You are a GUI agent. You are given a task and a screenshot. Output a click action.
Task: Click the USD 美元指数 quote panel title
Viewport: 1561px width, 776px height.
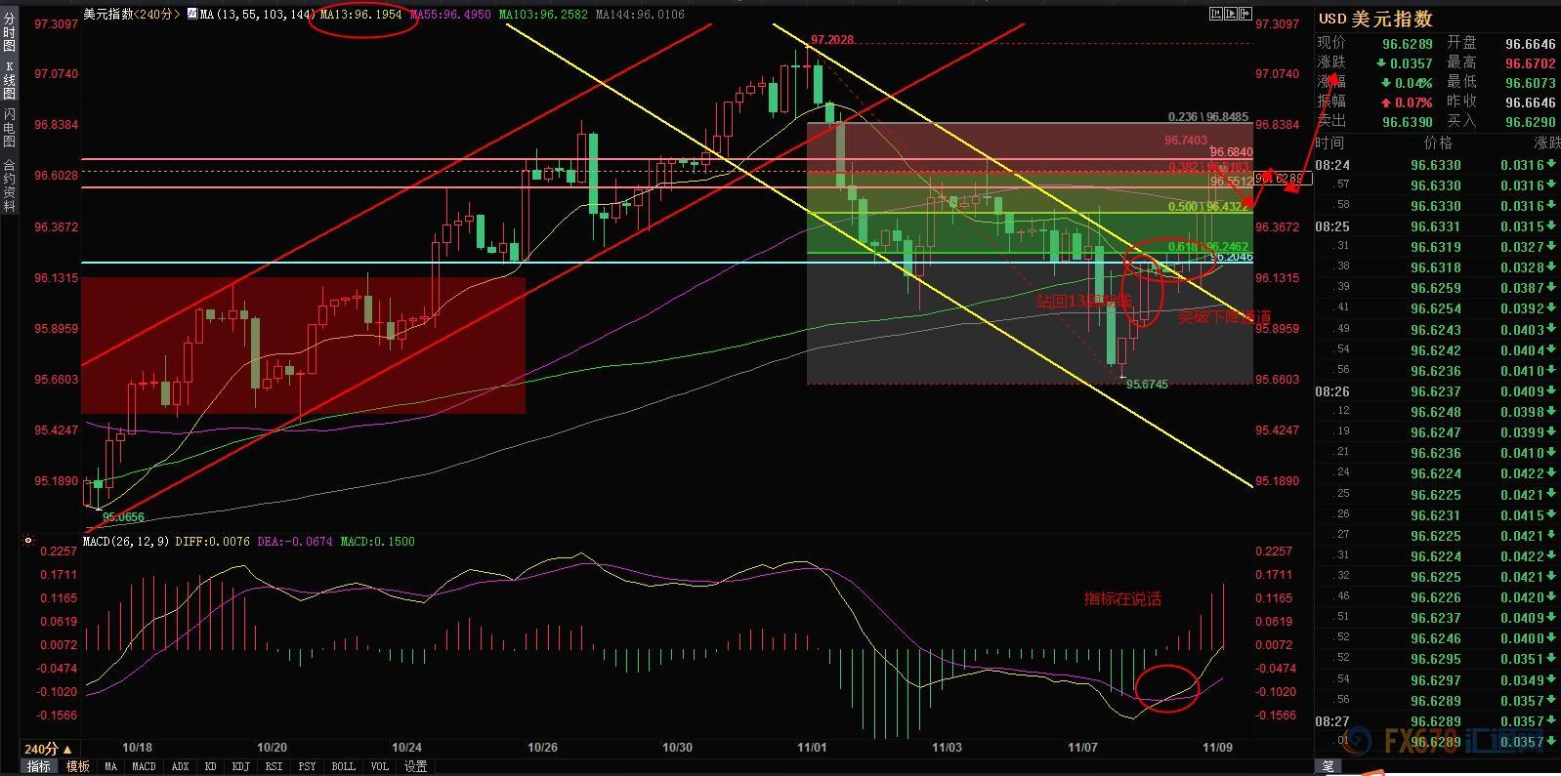pyautogui.click(x=1375, y=19)
